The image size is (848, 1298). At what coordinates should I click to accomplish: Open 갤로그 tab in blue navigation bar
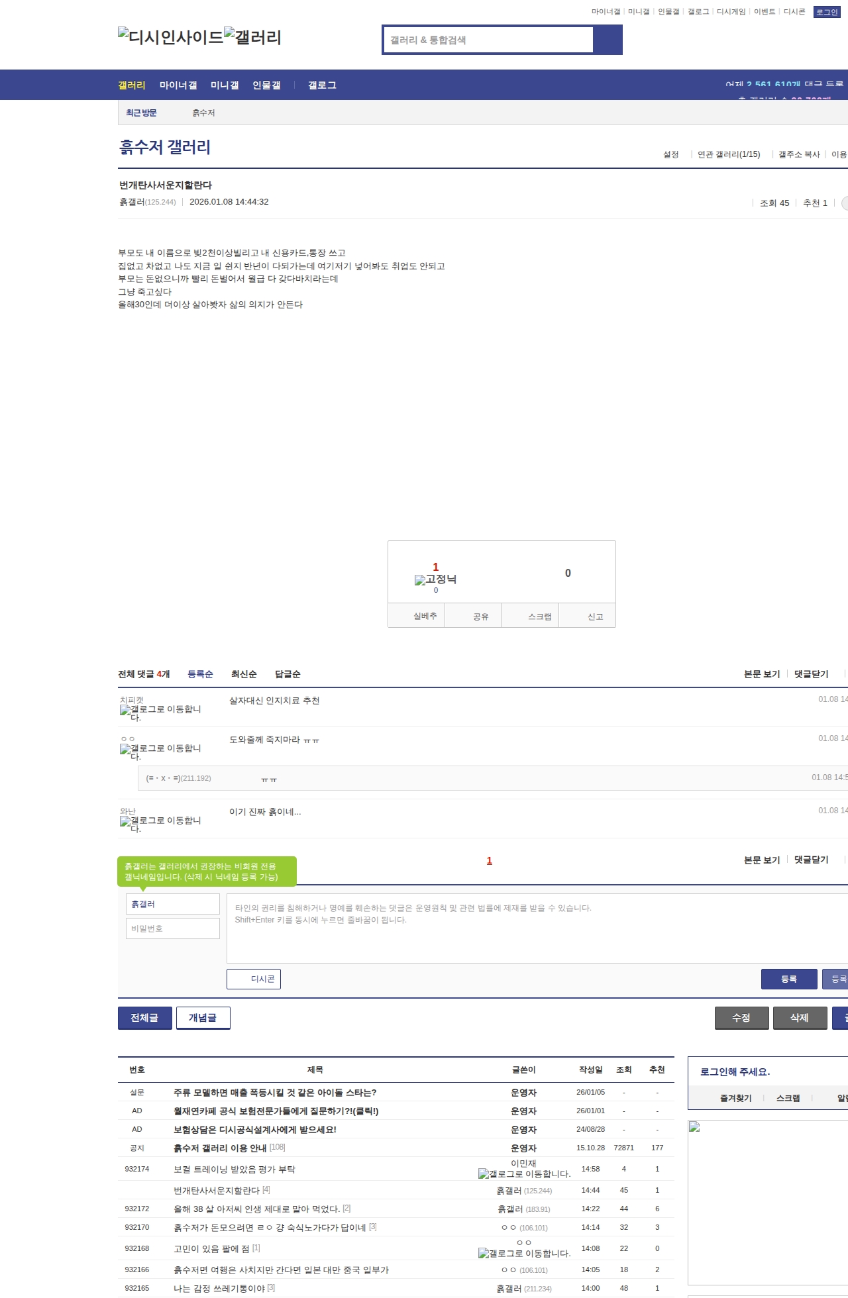point(322,85)
